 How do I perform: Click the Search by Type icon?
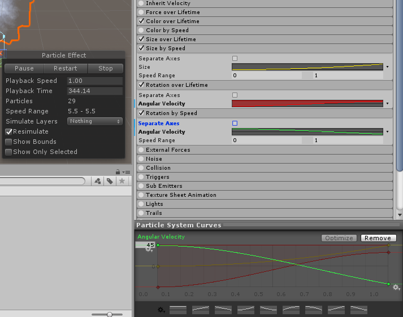coord(98,181)
